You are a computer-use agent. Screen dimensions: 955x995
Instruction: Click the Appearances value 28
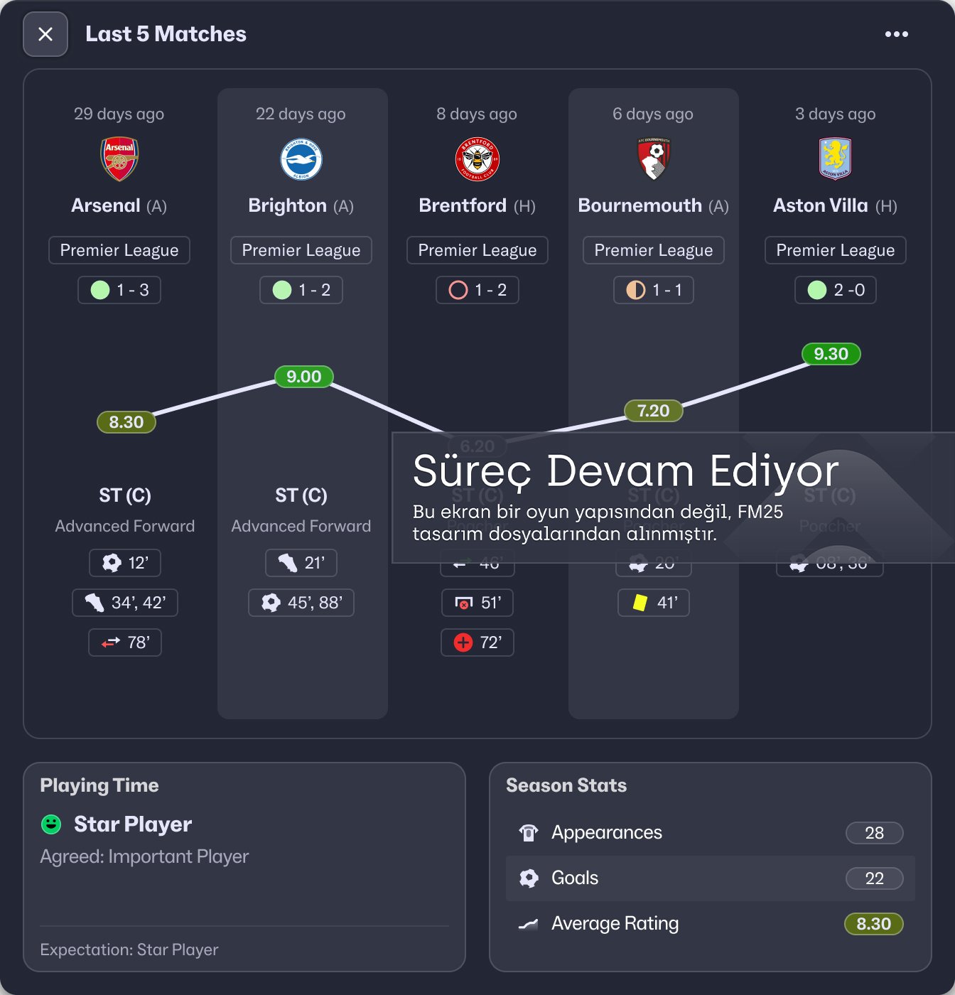(875, 833)
